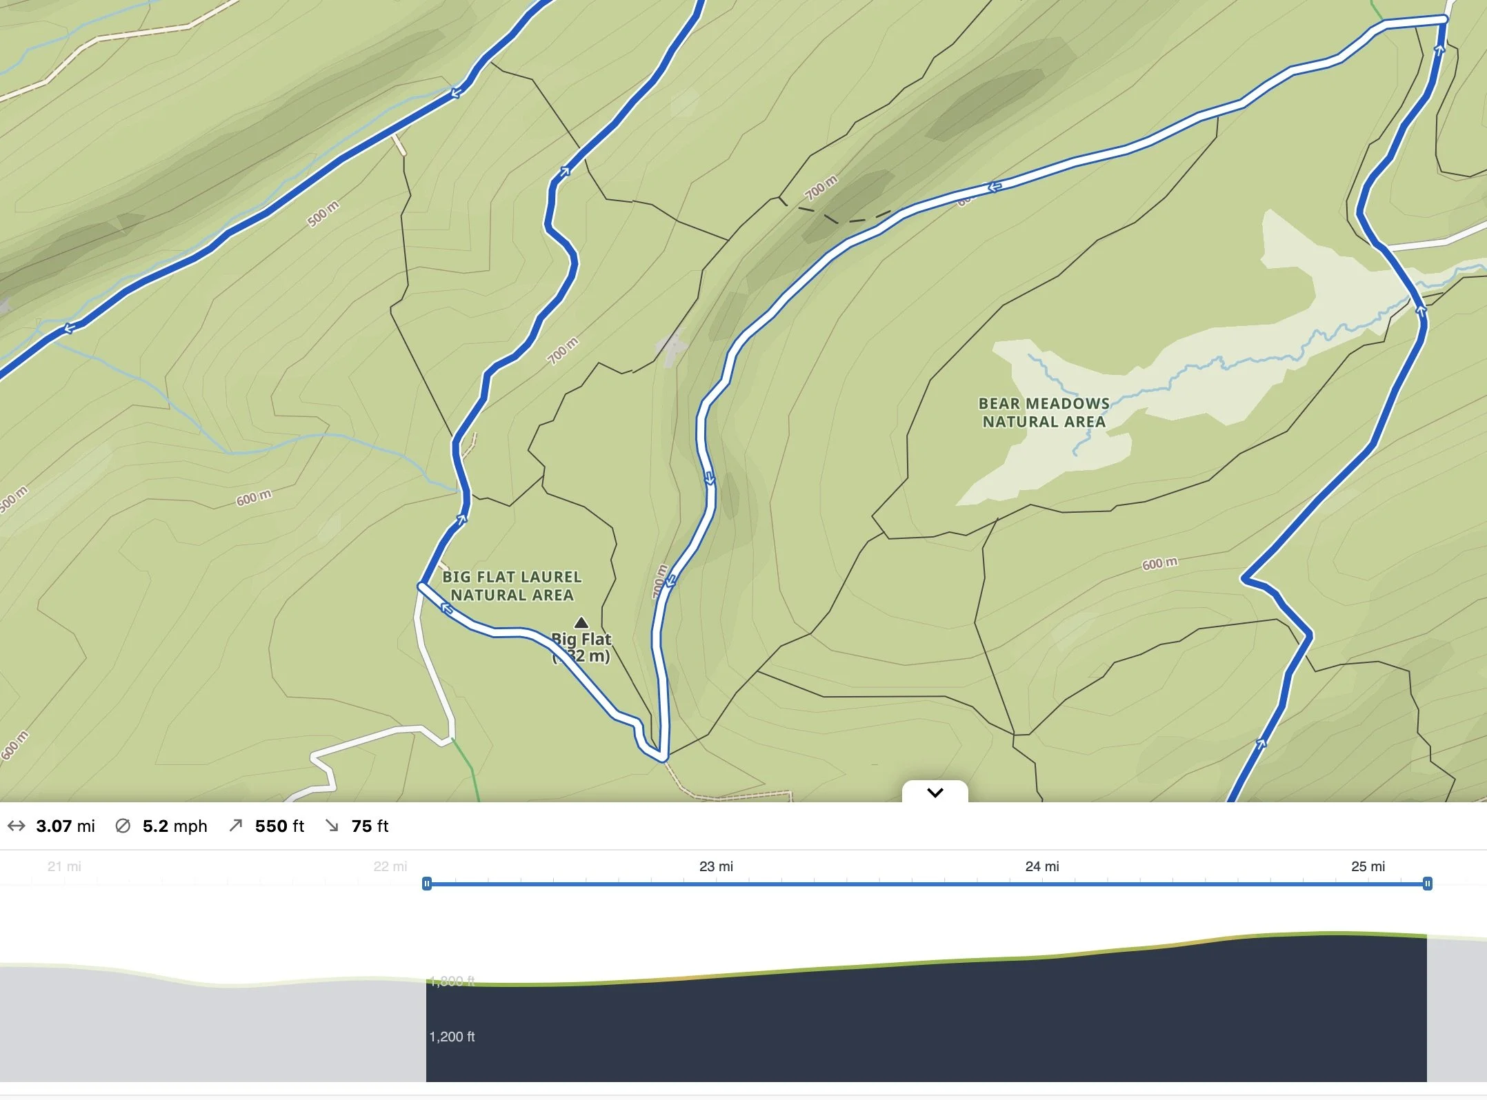This screenshot has width=1487, height=1100.
Task: Select the average speed circle-slash icon
Action: (x=123, y=826)
